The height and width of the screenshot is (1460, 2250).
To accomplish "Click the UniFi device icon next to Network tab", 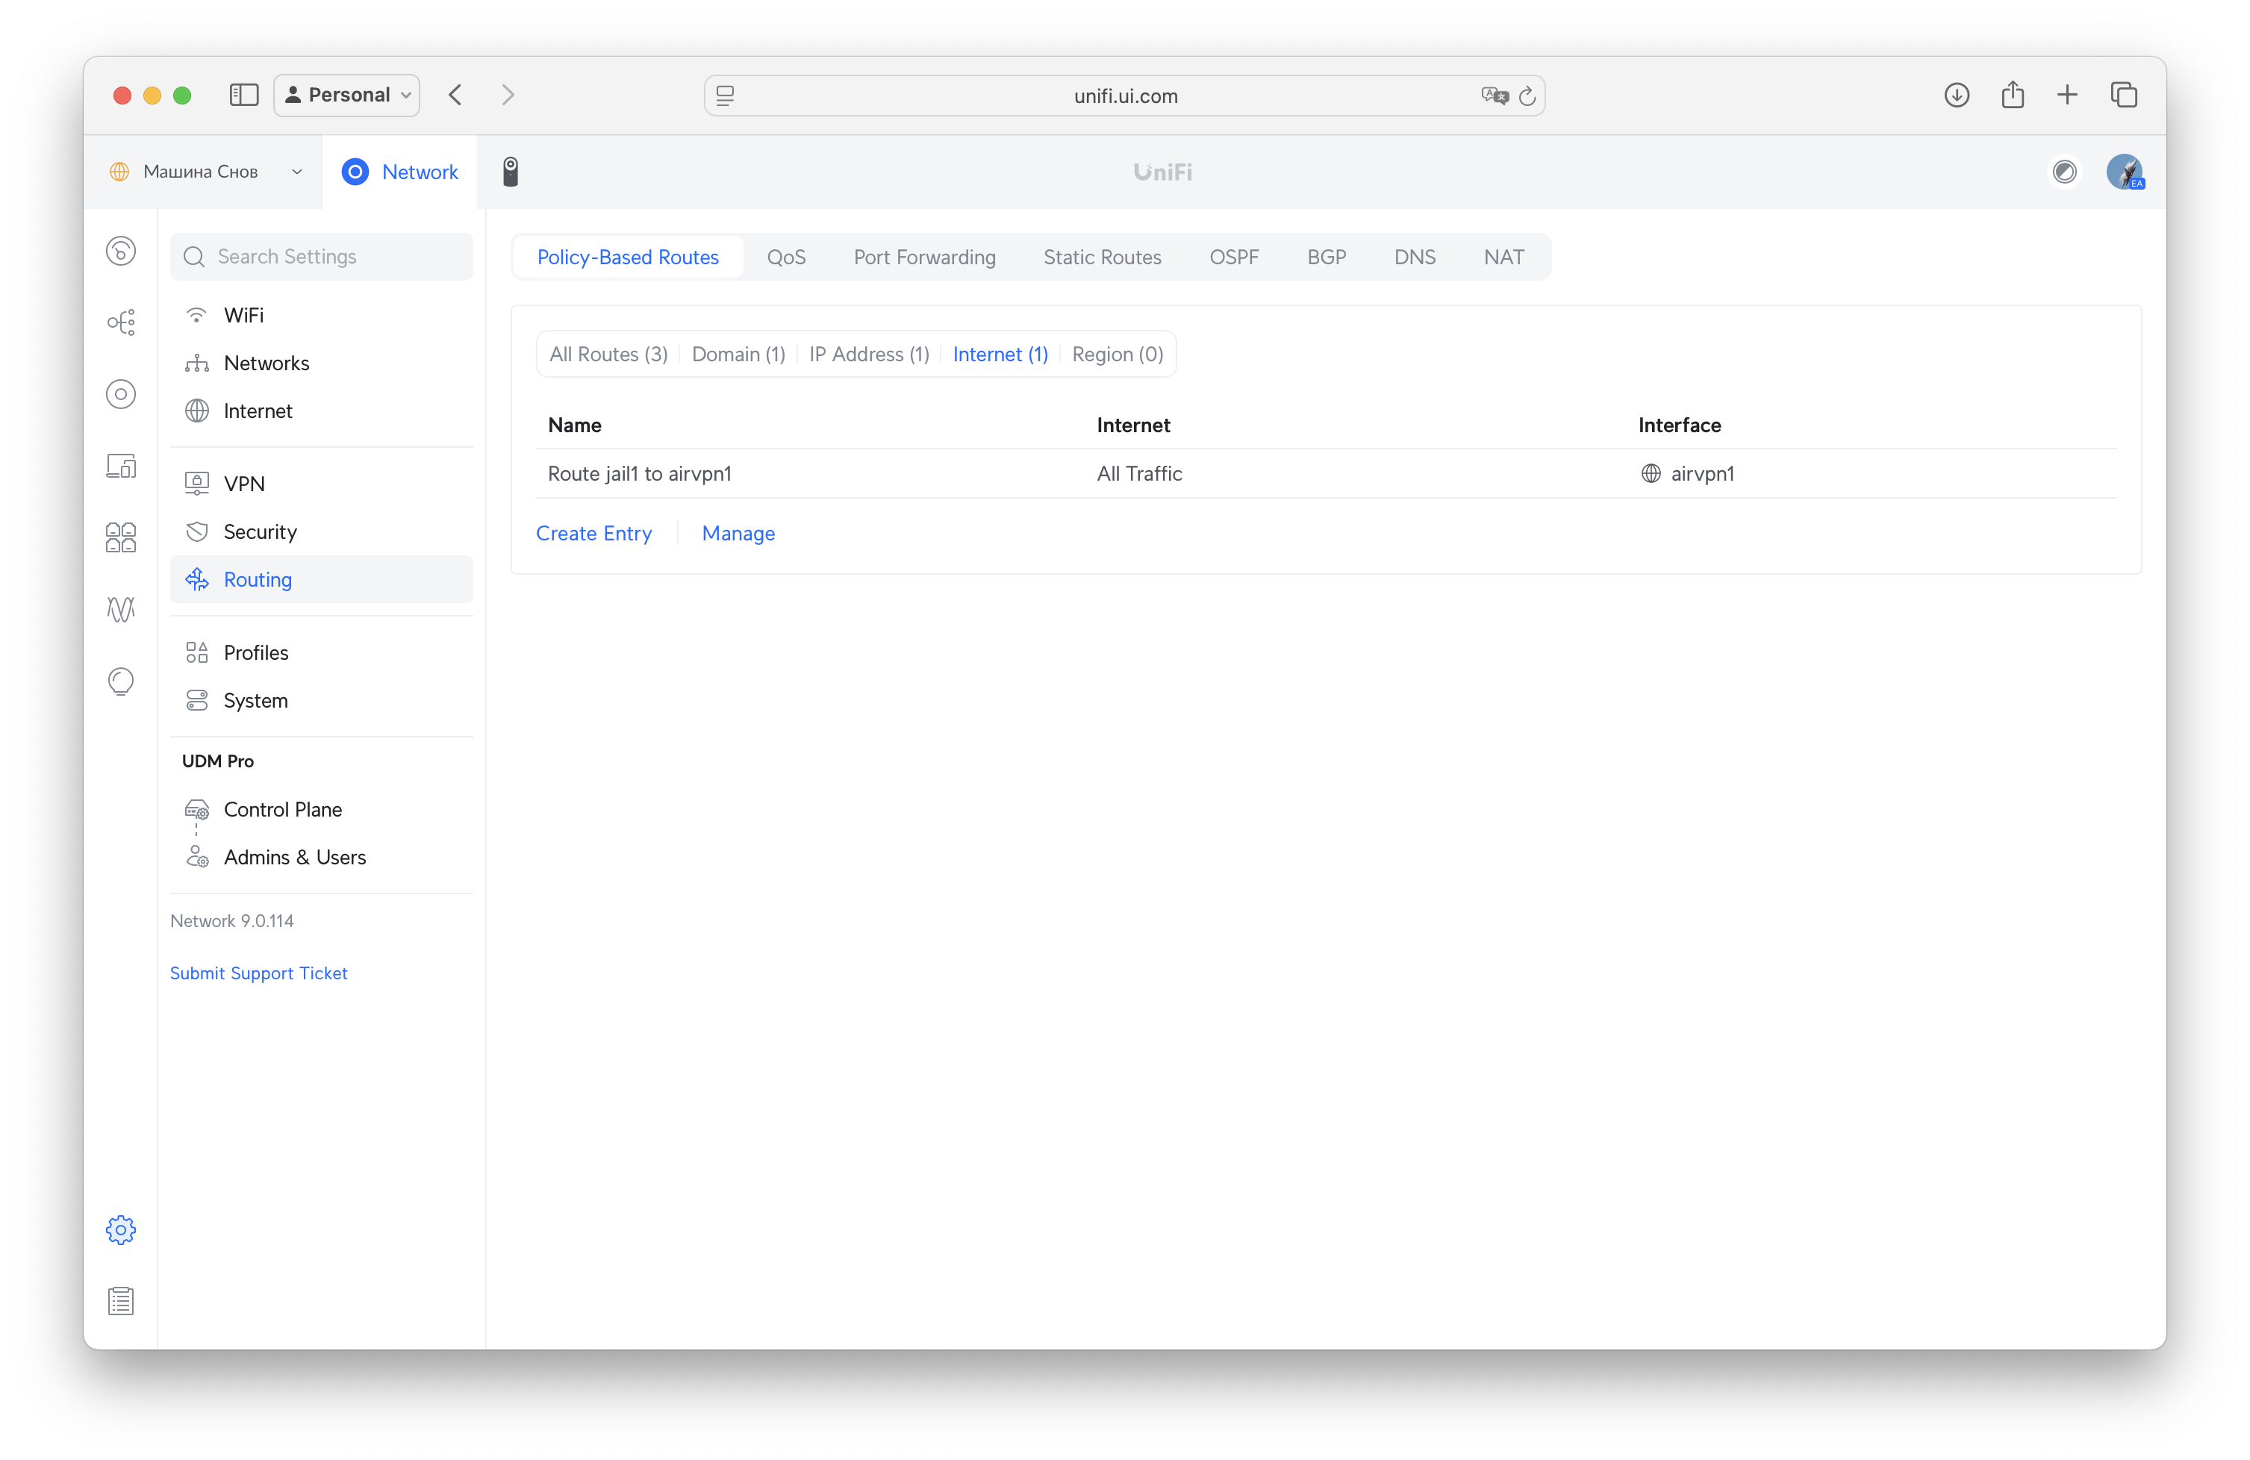I will click(x=511, y=171).
